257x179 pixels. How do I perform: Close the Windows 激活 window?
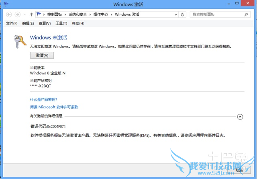click(x=248, y=3)
